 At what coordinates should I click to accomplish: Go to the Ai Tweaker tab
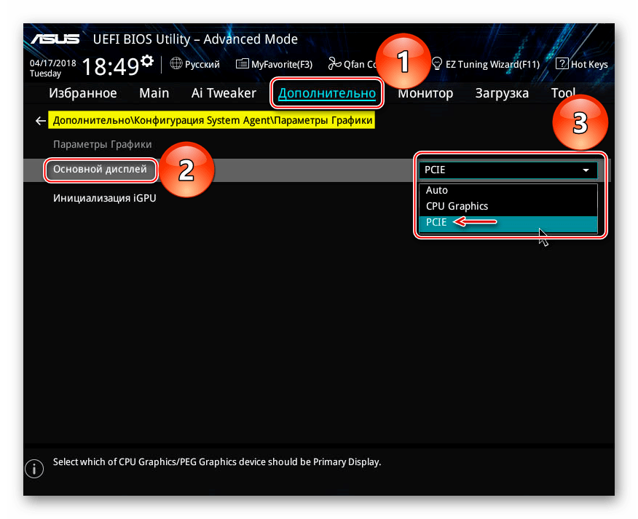coord(223,93)
